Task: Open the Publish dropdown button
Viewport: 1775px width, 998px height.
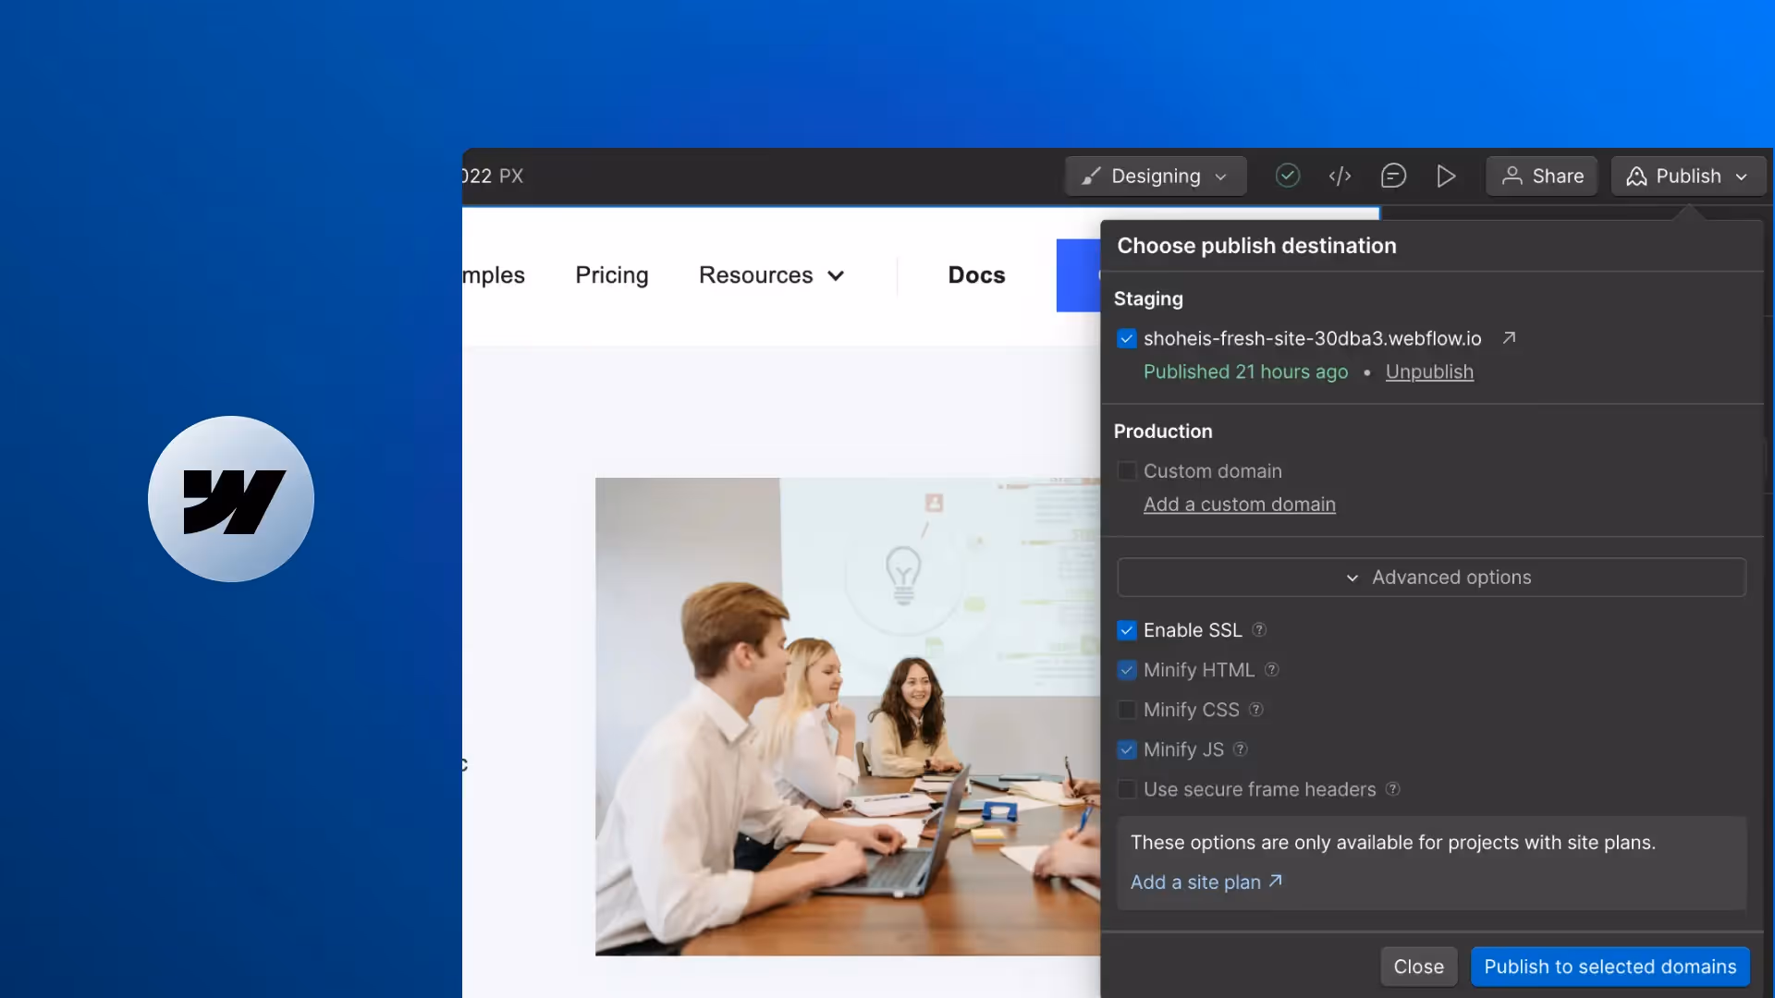Action: tap(1688, 176)
